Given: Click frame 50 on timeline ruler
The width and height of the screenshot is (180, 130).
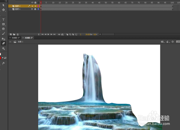Looking at the screenshot, I should point(106,3).
